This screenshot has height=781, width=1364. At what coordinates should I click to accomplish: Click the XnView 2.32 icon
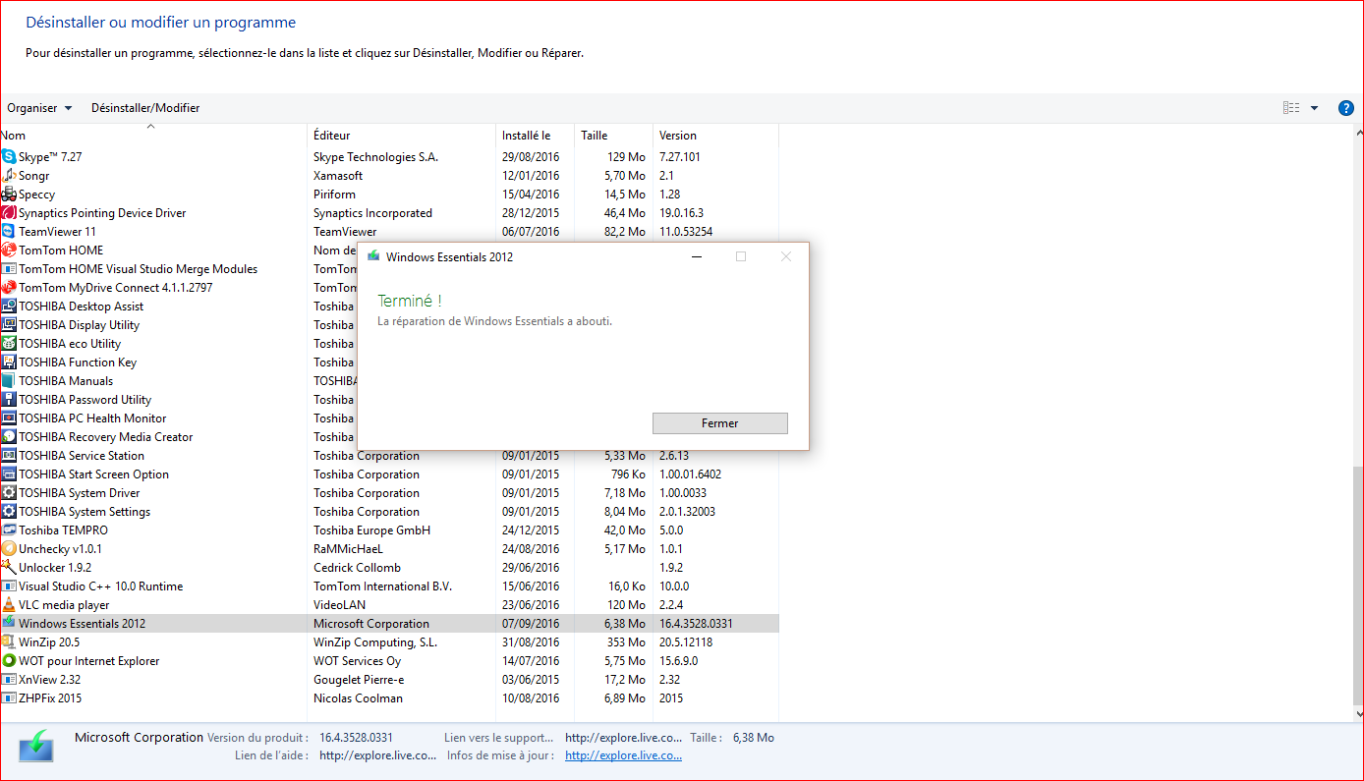pyautogui.click(x=9, y=680)
